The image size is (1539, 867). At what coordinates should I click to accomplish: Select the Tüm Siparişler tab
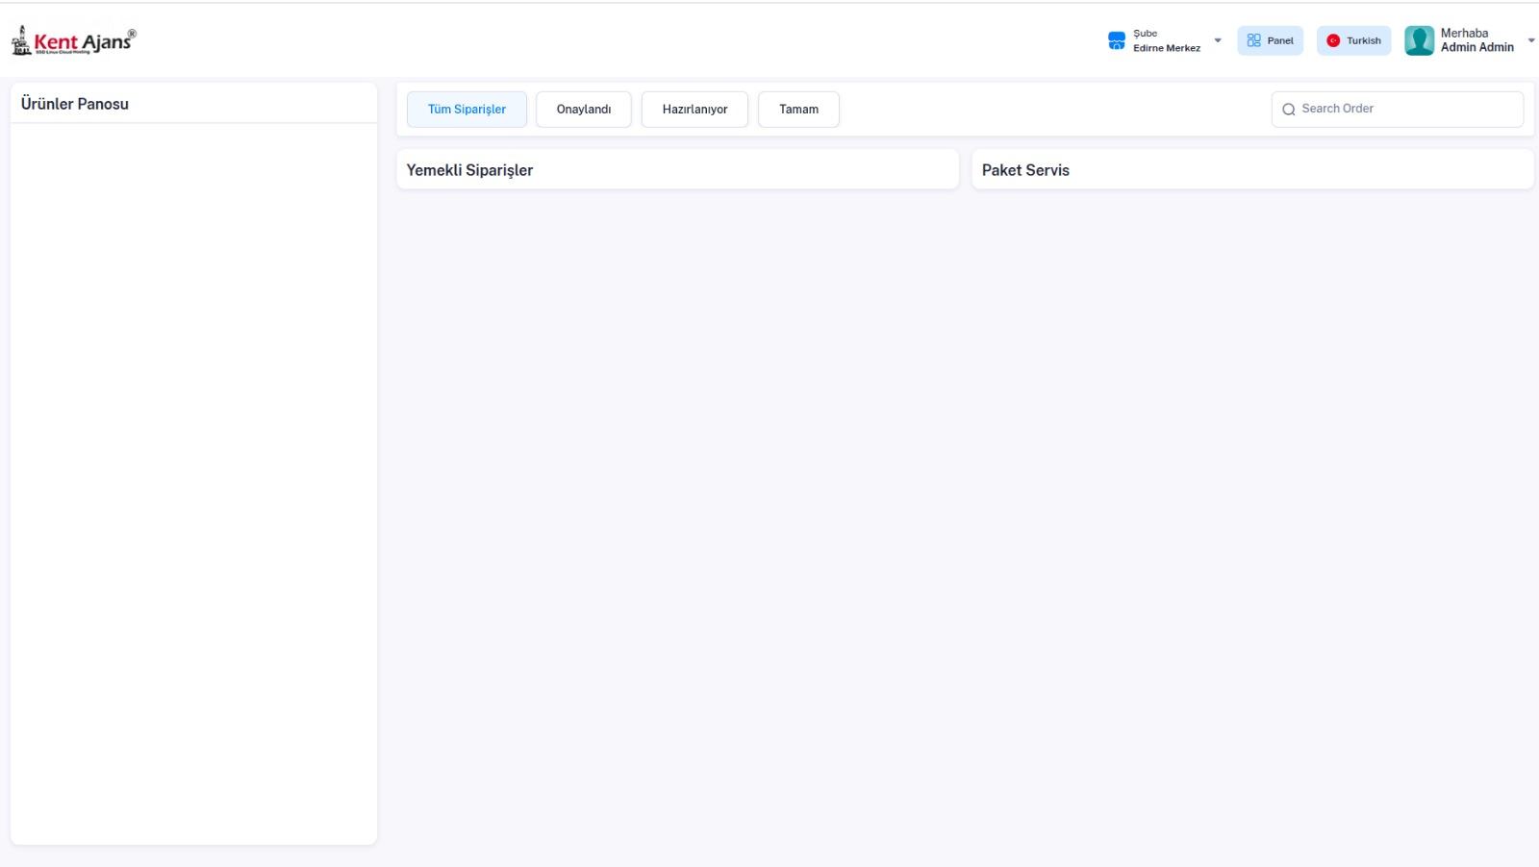(467, 110)
